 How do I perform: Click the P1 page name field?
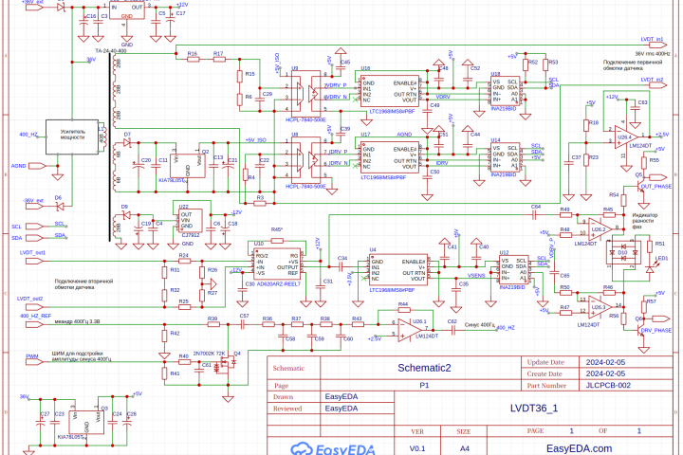click(424, 386)
